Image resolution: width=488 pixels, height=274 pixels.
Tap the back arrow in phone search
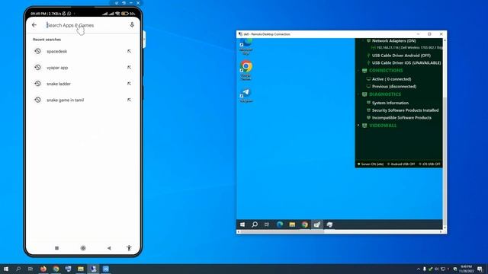pyautogui.click(x=34, y=25)
